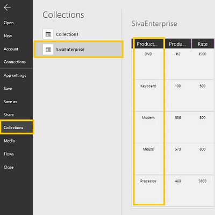Go to Account settings

11,49
